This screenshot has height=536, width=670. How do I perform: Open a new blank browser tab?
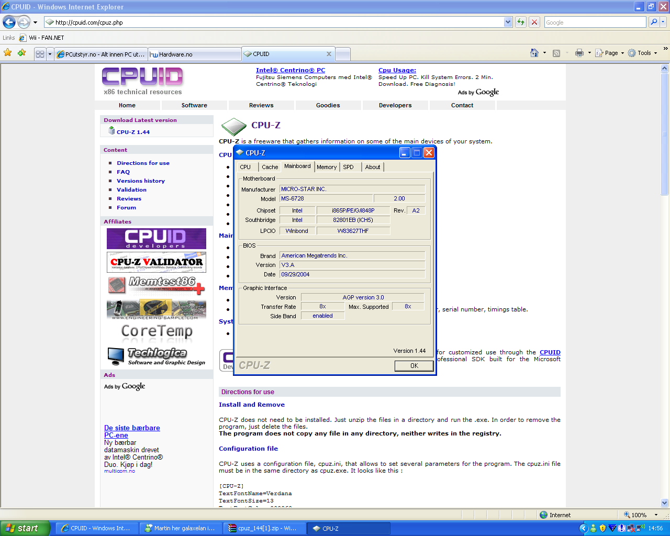(x=342, y=54)
